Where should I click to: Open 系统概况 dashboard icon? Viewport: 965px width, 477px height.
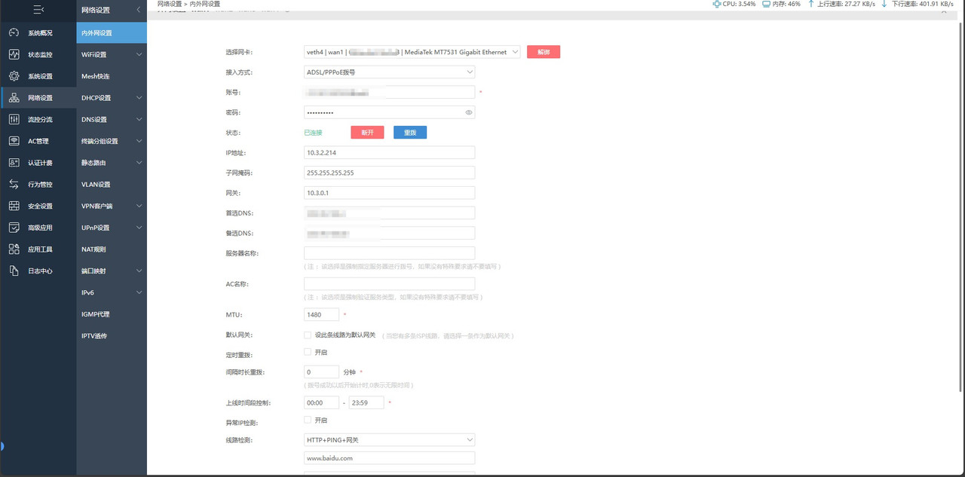click(x=14, y=33)
